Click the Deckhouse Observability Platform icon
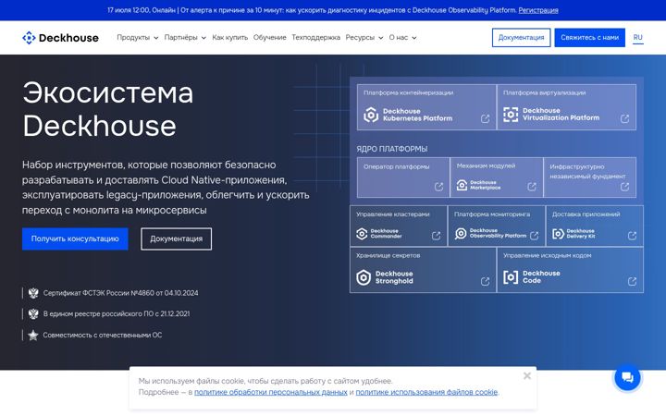This screenshot has height=416, width=666. 461,233
